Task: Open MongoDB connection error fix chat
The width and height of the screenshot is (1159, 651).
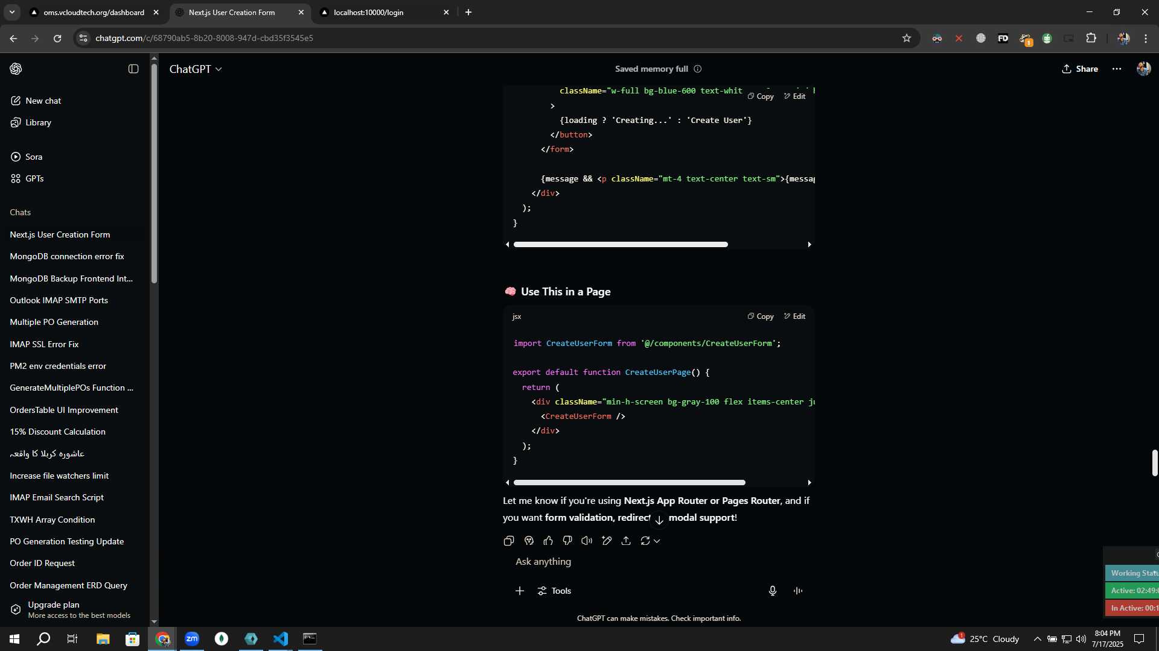Action: (67, 256)
